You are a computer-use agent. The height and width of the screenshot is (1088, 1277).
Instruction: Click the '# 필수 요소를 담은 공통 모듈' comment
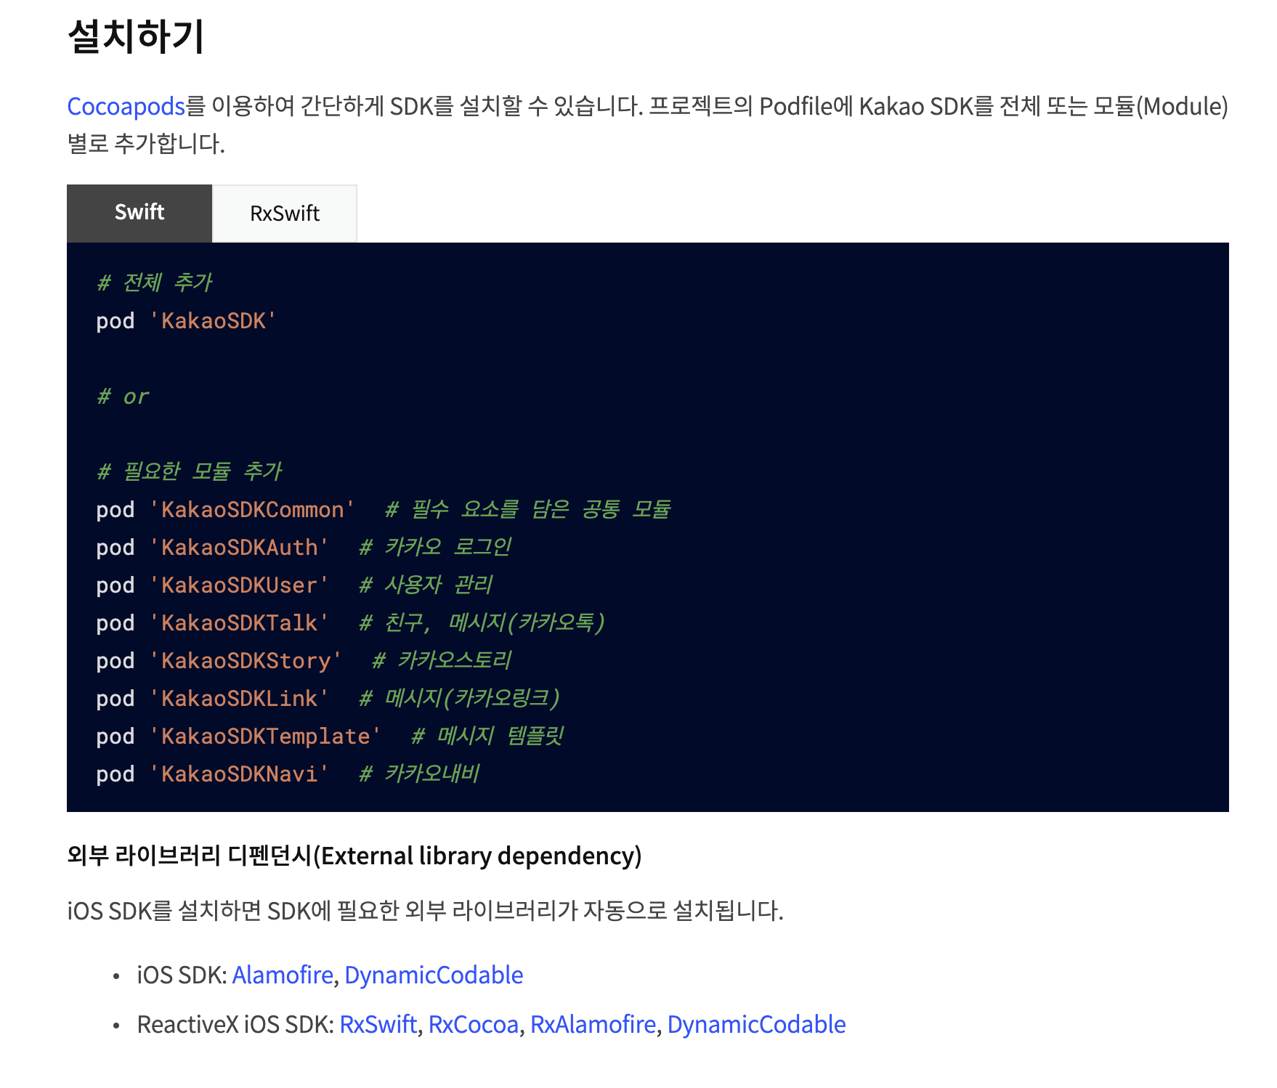[528, 509]
